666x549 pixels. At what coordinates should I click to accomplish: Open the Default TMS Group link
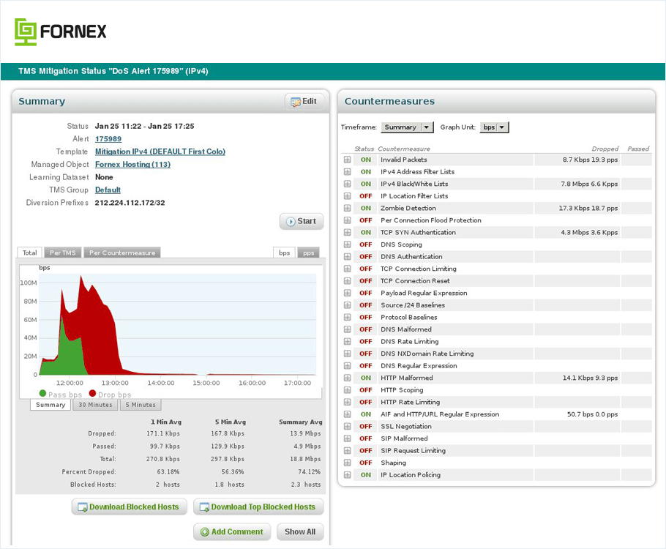(x=108, y=190)
